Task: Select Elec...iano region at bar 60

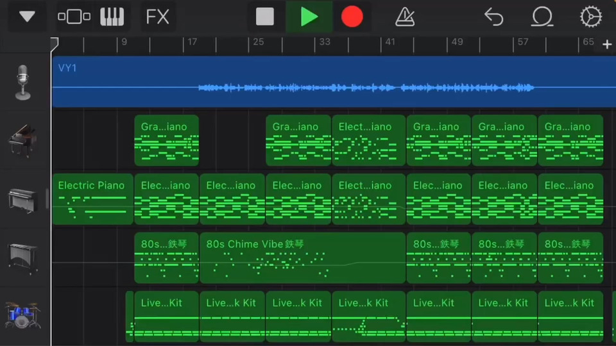Action: tap(570, 199)
